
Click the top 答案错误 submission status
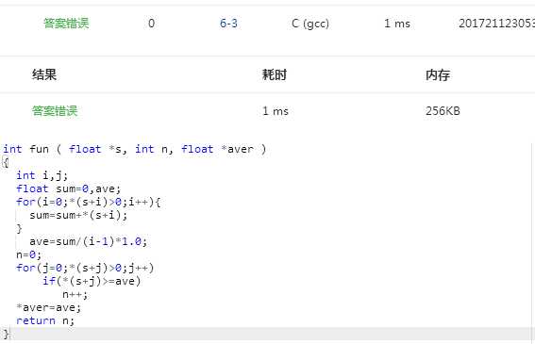tap(66, 24)
